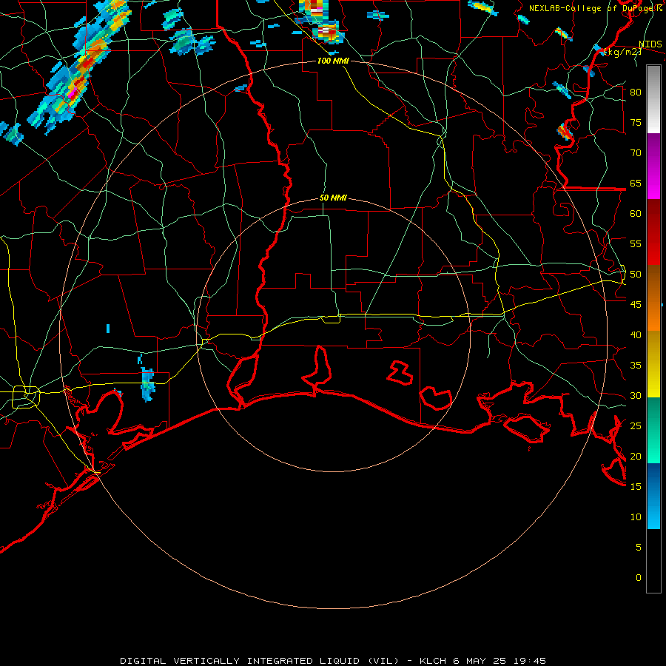
Task: Click the 25 value on the VIL scale
Action: (x=636, y=426)
